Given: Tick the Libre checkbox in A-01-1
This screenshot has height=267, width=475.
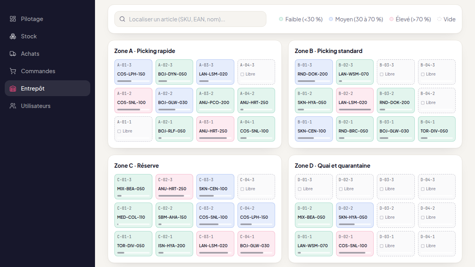Looking at the screenshot, I should [x=119, y=131].
